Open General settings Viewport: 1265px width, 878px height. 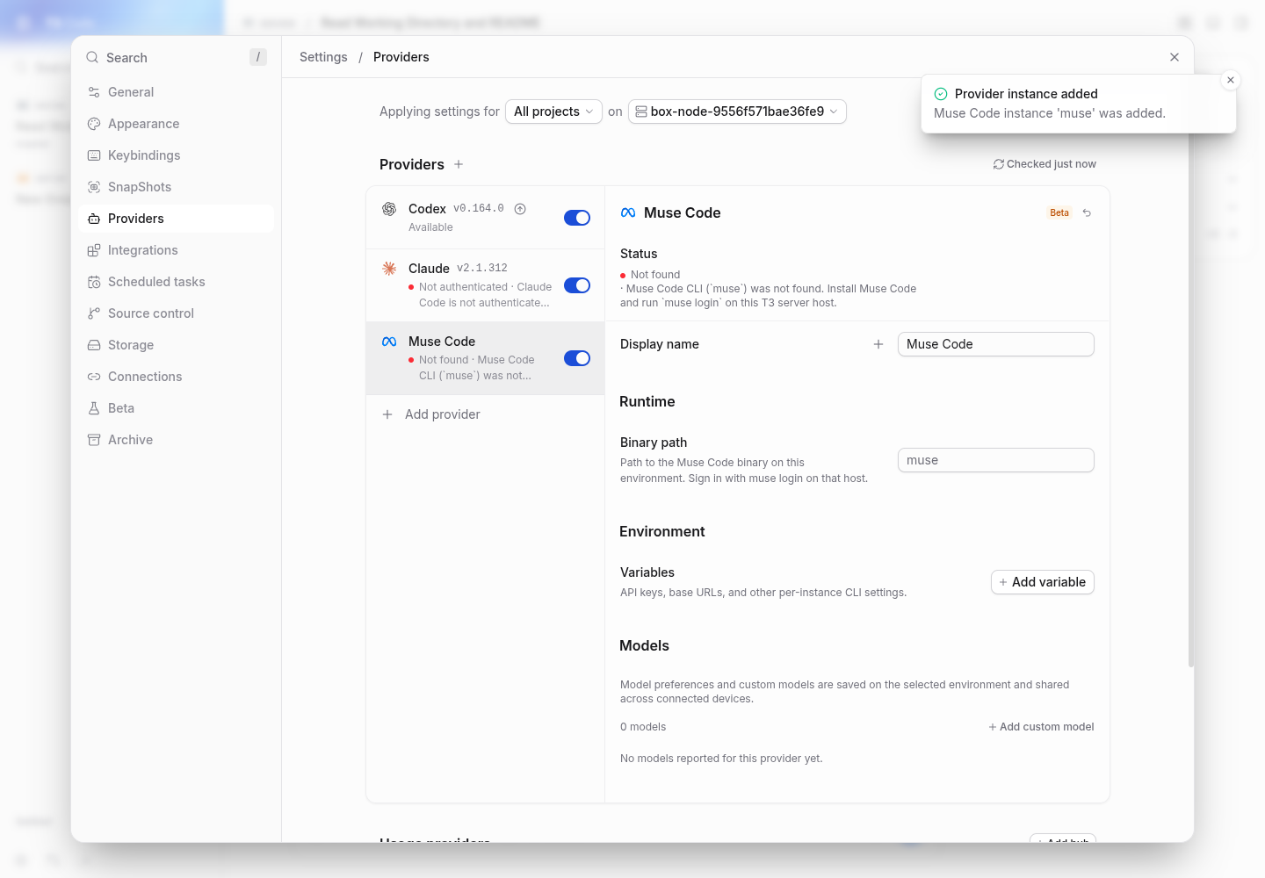click(176, 92)
